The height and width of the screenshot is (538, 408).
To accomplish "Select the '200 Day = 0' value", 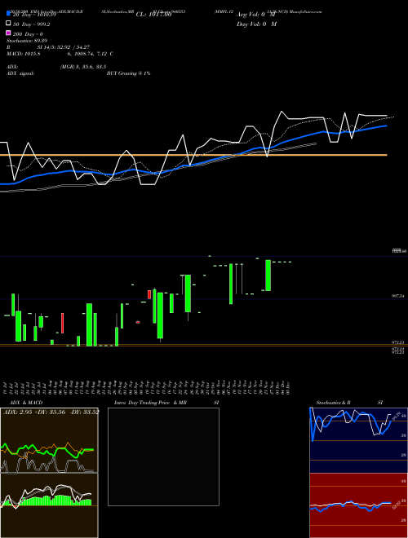I will pyautogui.click(x=28, y=34).
